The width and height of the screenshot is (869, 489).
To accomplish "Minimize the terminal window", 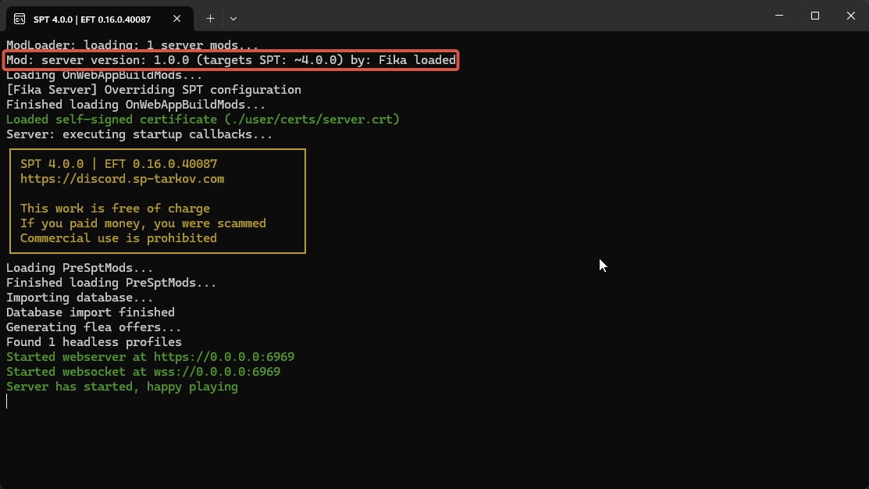I will (779, 16).
